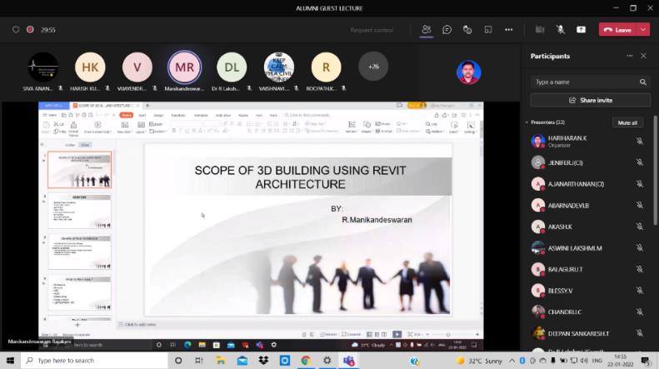Click the participants search magnifier icon
The width and height of the screenshot is (659, 369).
[x=643, y=82]
